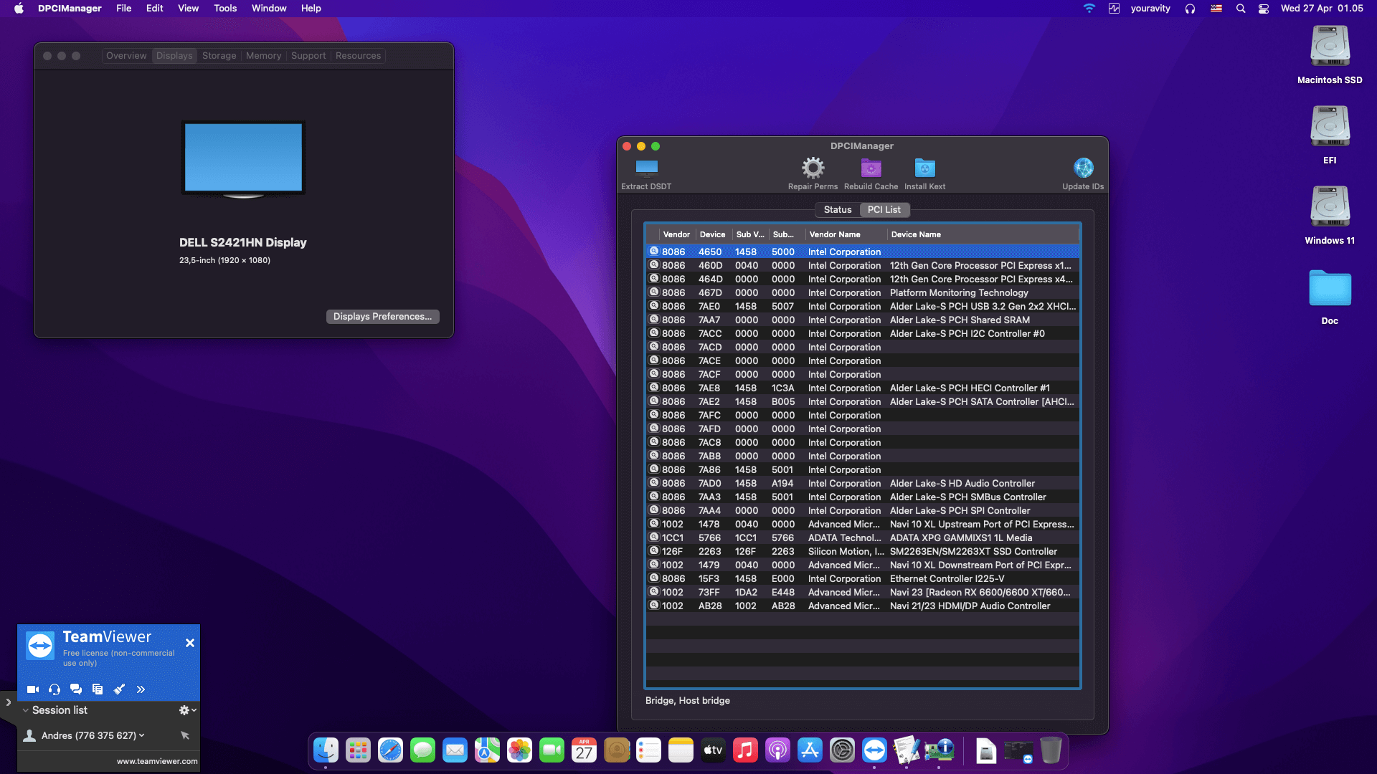The width and height of the screenshot is (1377, 774).
Task: Open the Overview tab in About This Mac
Action: 126,56
